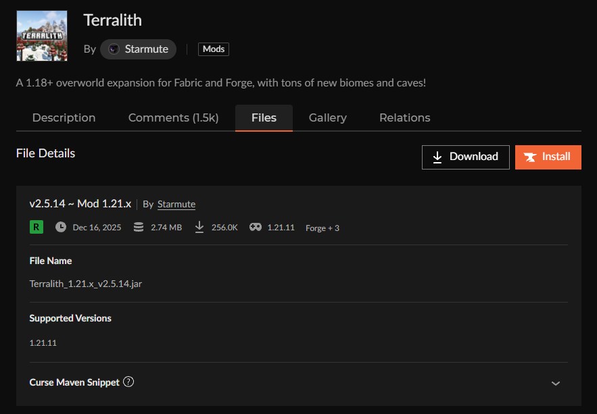Go to the Gallery tab

click(x=328, y=118)
